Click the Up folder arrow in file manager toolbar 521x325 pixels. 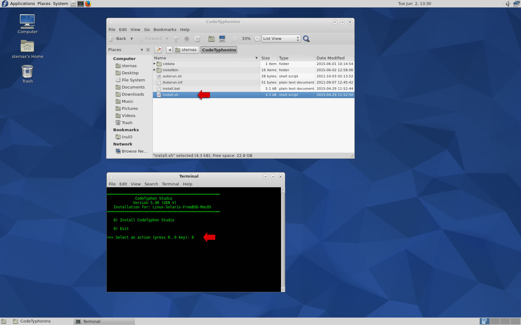[176, 39]
